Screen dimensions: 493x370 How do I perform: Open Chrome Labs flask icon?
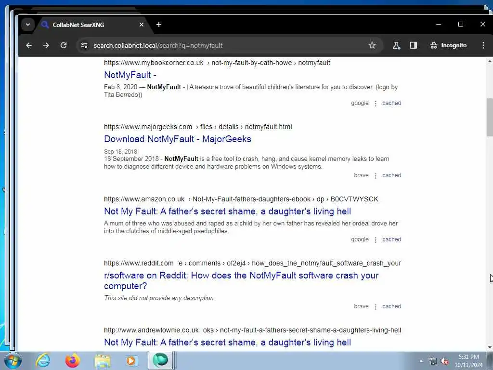pyautogui.click(x=396, y=45)
